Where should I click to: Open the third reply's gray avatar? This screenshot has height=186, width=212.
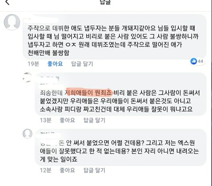[27, 134]
